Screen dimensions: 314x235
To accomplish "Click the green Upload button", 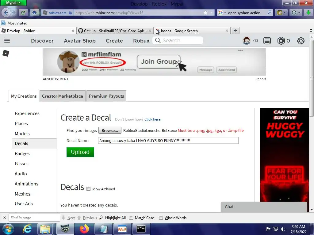I will [80, 152].
